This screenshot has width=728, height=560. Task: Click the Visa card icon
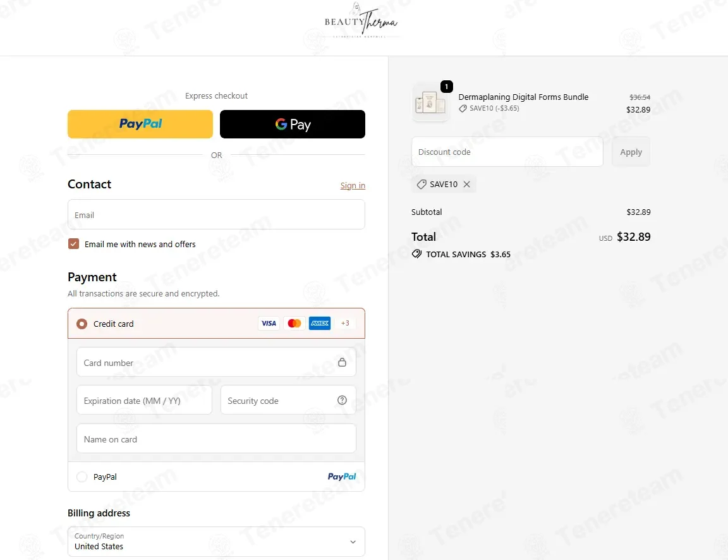click(x=269, y=323)
